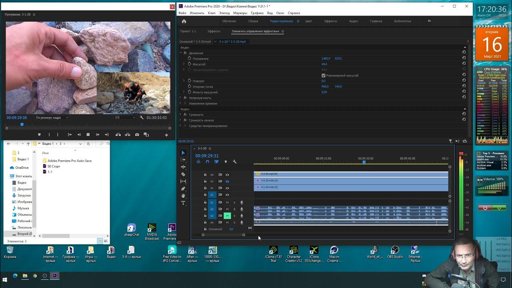512x288 pixels.
Task: Switch to the Цвет workspace tab
Action: 308,21
